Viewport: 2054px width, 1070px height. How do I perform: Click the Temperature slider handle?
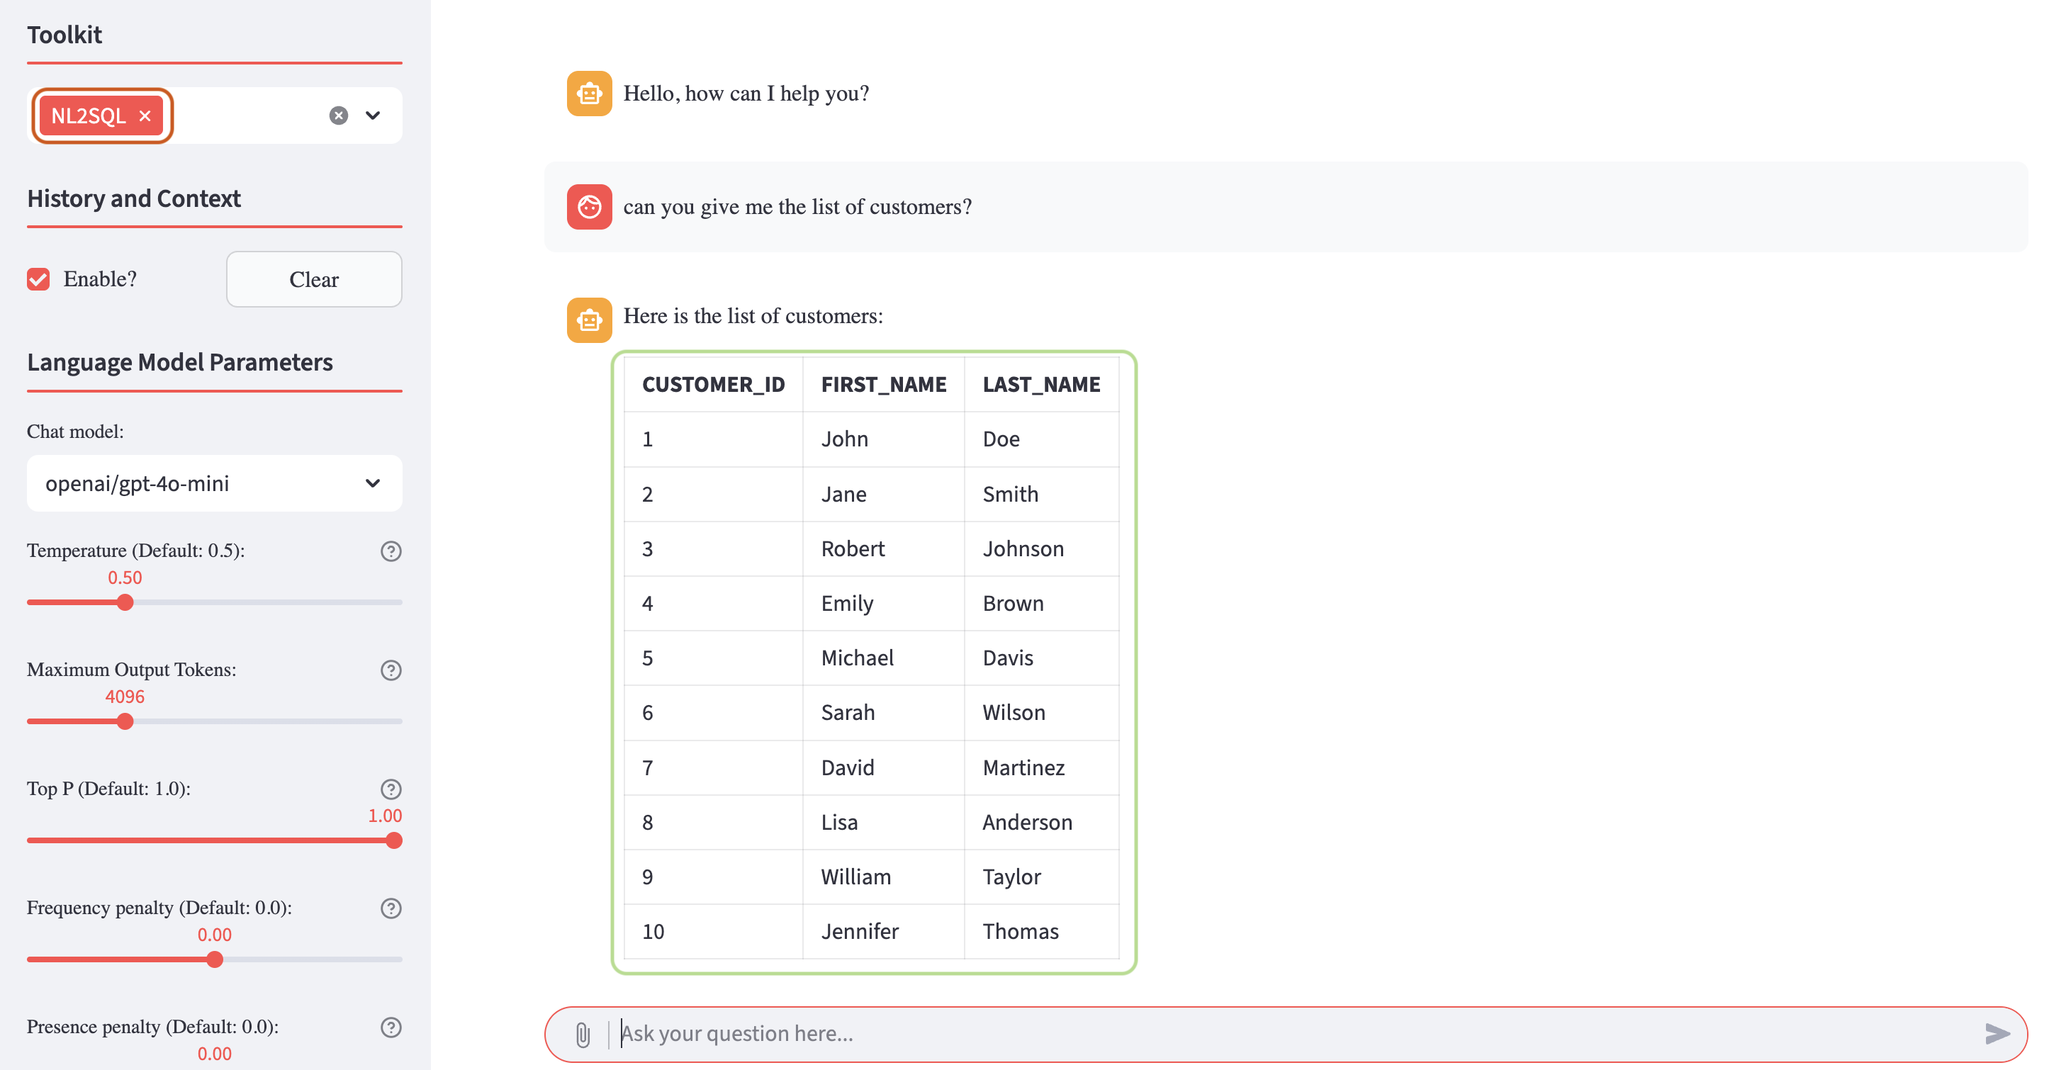click(125, 603)
